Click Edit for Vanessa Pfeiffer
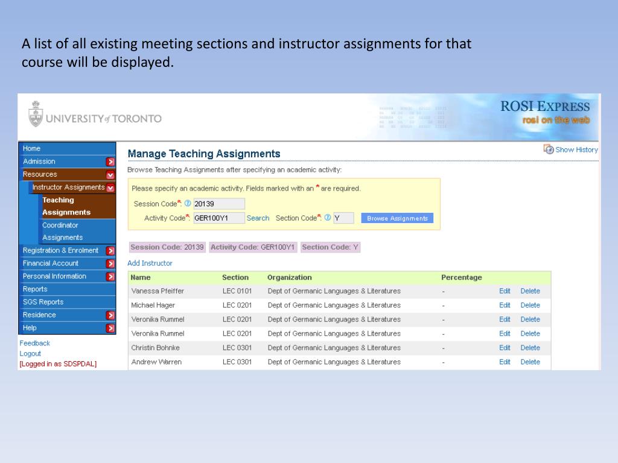 point(505,291)
